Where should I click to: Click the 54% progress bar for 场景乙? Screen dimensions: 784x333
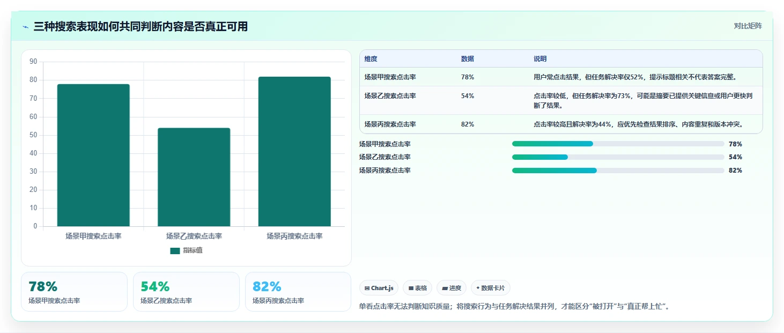618,157
